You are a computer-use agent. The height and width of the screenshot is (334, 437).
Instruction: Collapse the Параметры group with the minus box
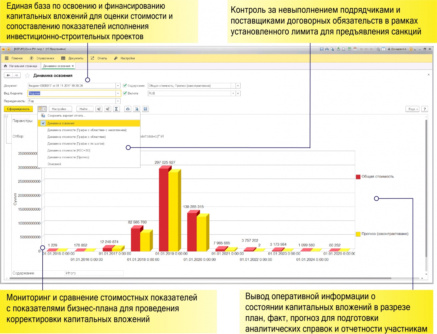(6, 117)
